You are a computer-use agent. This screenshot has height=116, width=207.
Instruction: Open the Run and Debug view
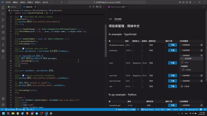click(x=3, y=26)
